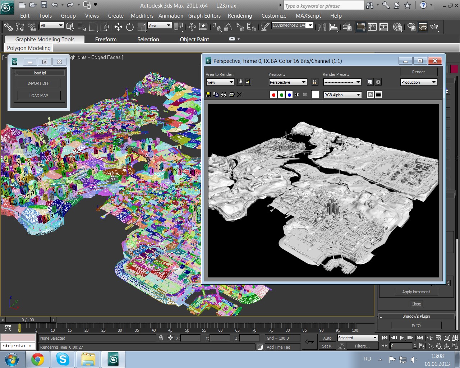Viewport: 460px width, 368px height.
Task: Print the rendered image
Action: click(x=232, y=95)
